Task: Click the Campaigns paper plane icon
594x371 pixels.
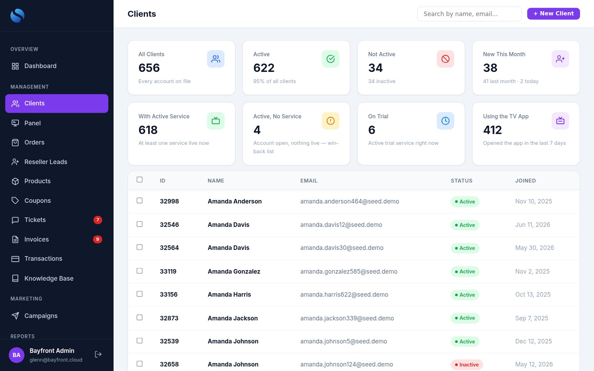Action: [x=15, y=316]
